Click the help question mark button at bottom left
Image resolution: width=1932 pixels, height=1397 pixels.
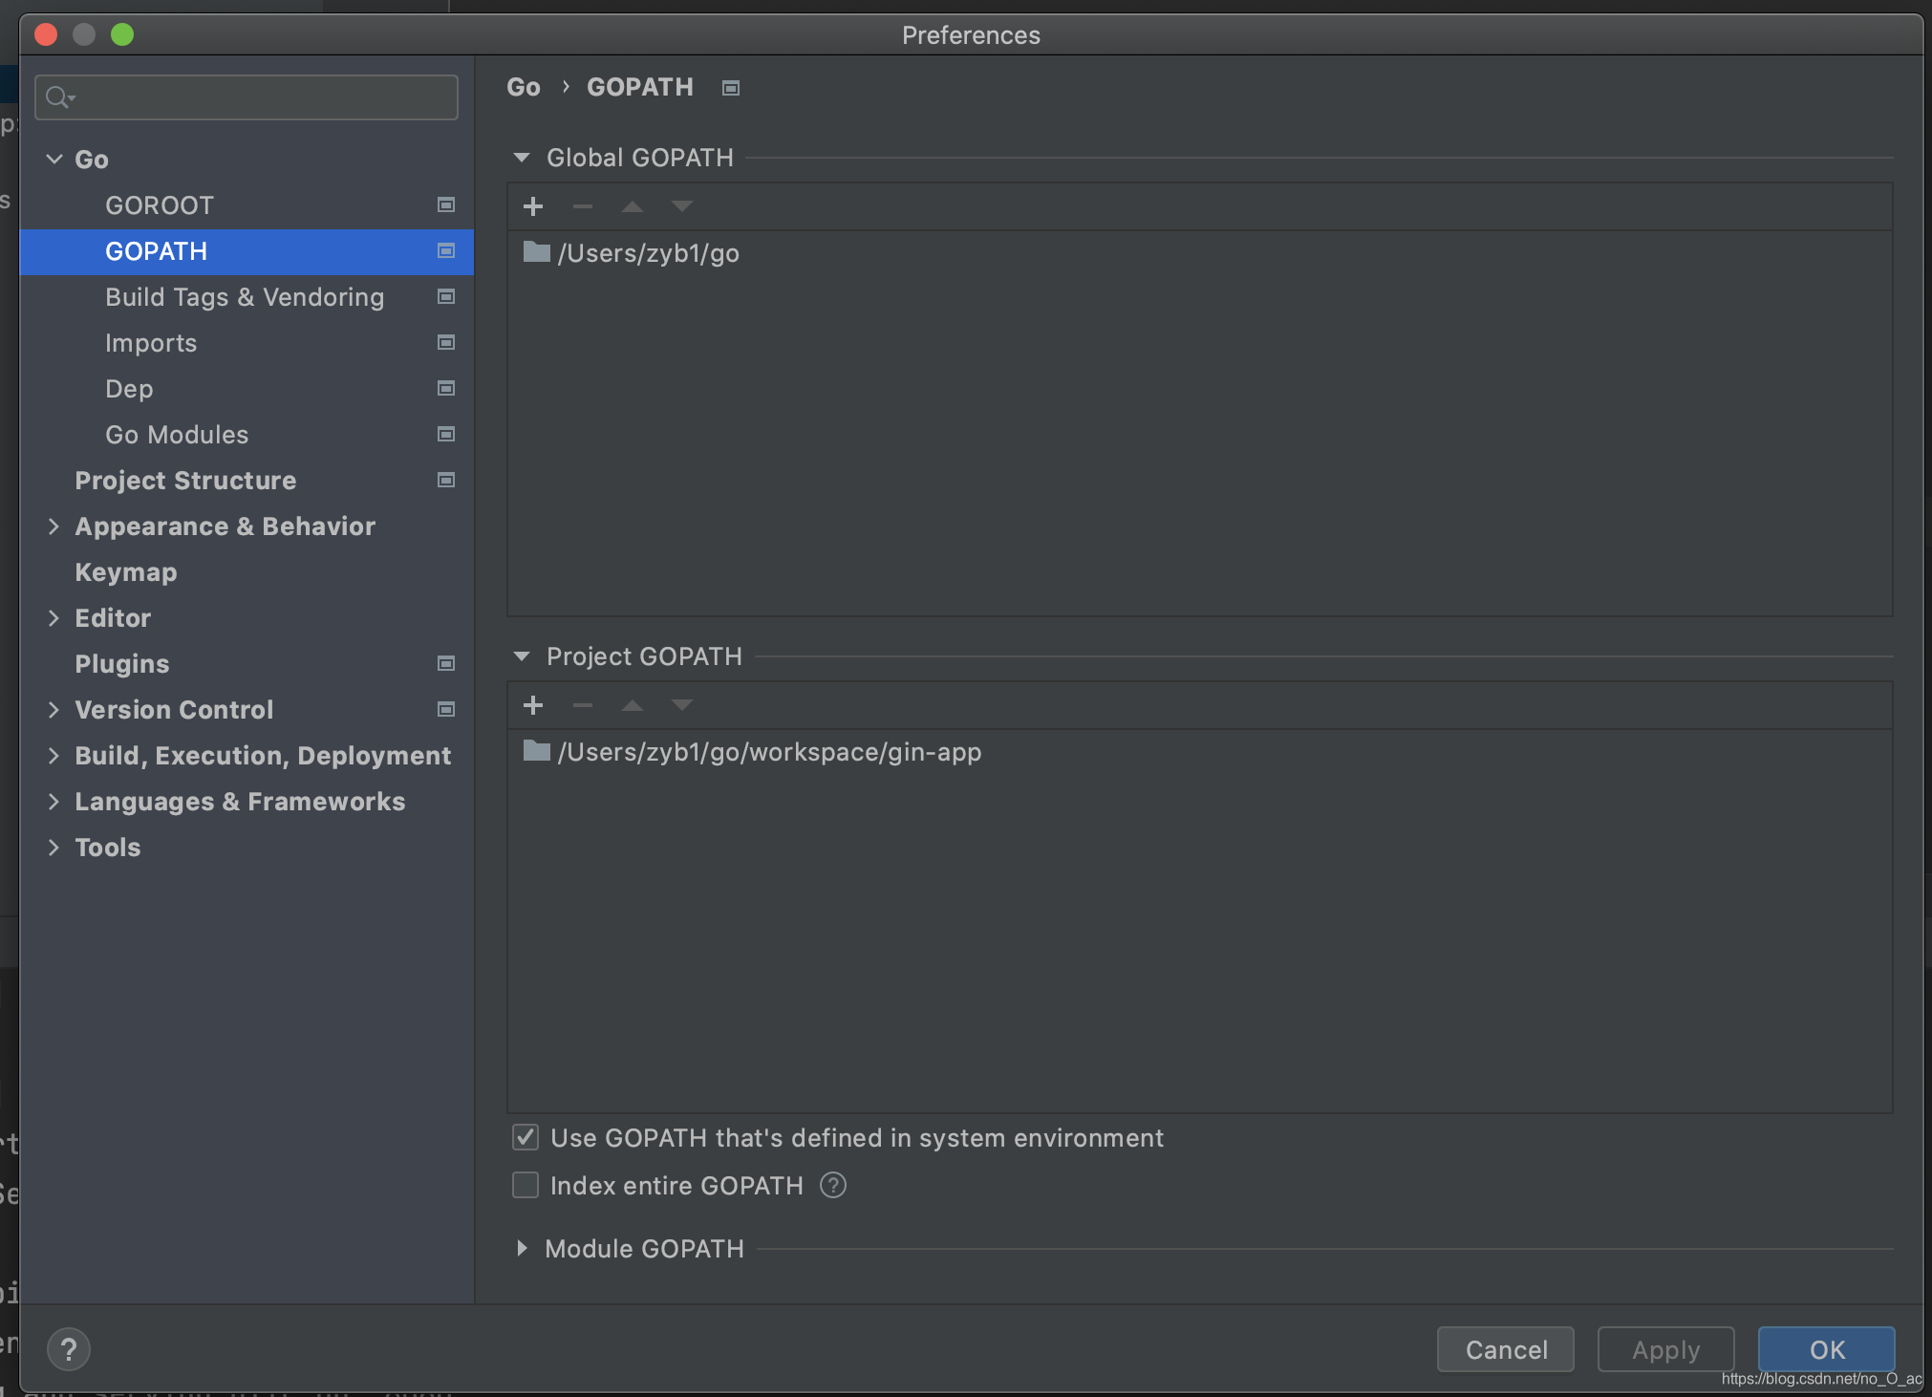tap(69, 1349)
